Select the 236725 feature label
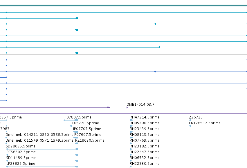This screenshot has height=168, width=247. [196, 117]
